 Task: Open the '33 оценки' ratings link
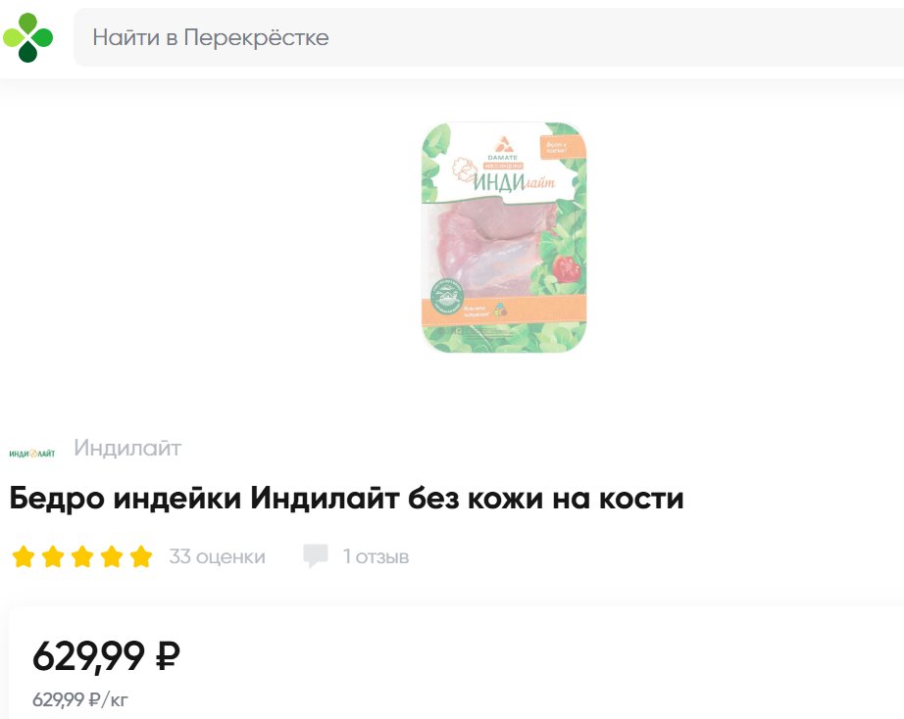point(217,556)
